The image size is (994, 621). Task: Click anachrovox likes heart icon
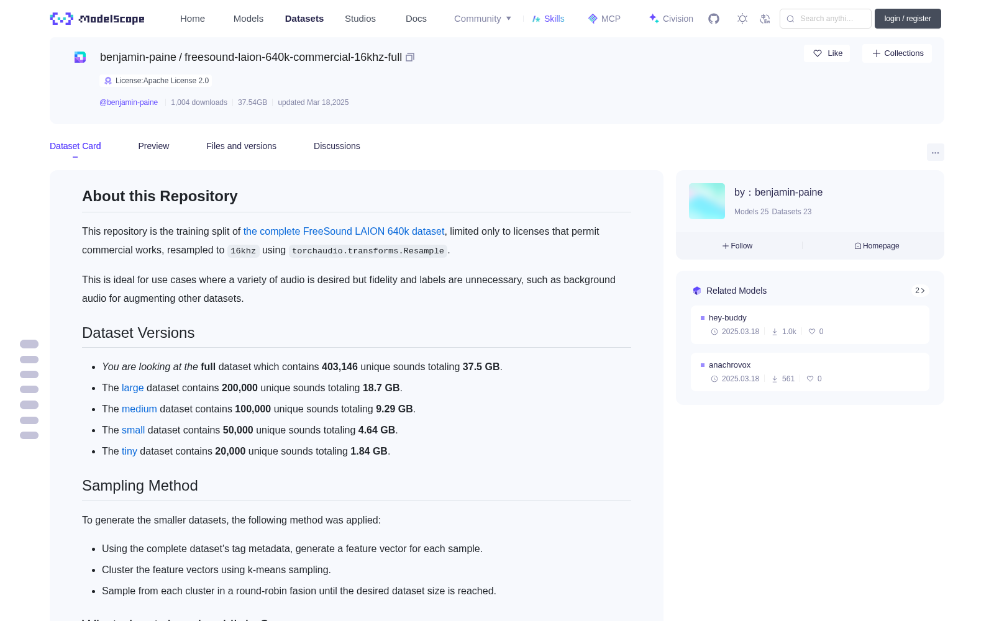(810, 379)
